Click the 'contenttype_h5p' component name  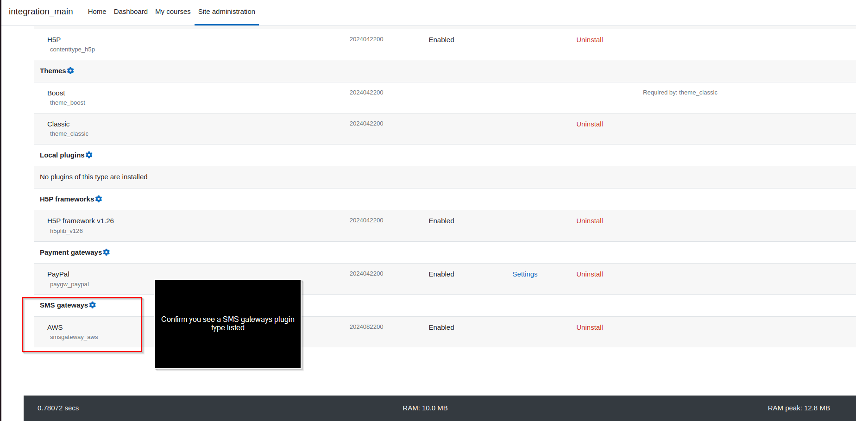click(72, 50)
